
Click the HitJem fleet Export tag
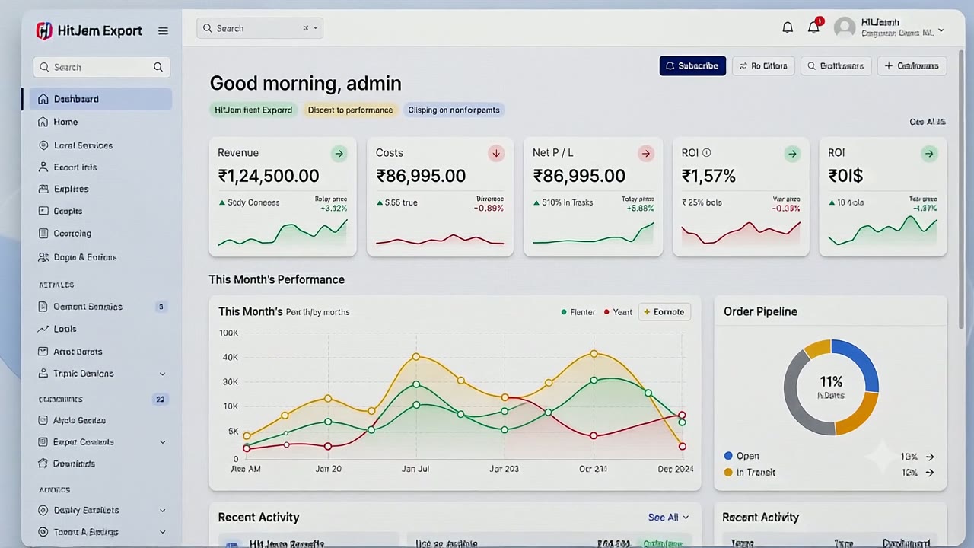coord(253,110)
